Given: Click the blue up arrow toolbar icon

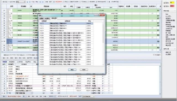Looking at the screenshot, I should click(27, 2).
